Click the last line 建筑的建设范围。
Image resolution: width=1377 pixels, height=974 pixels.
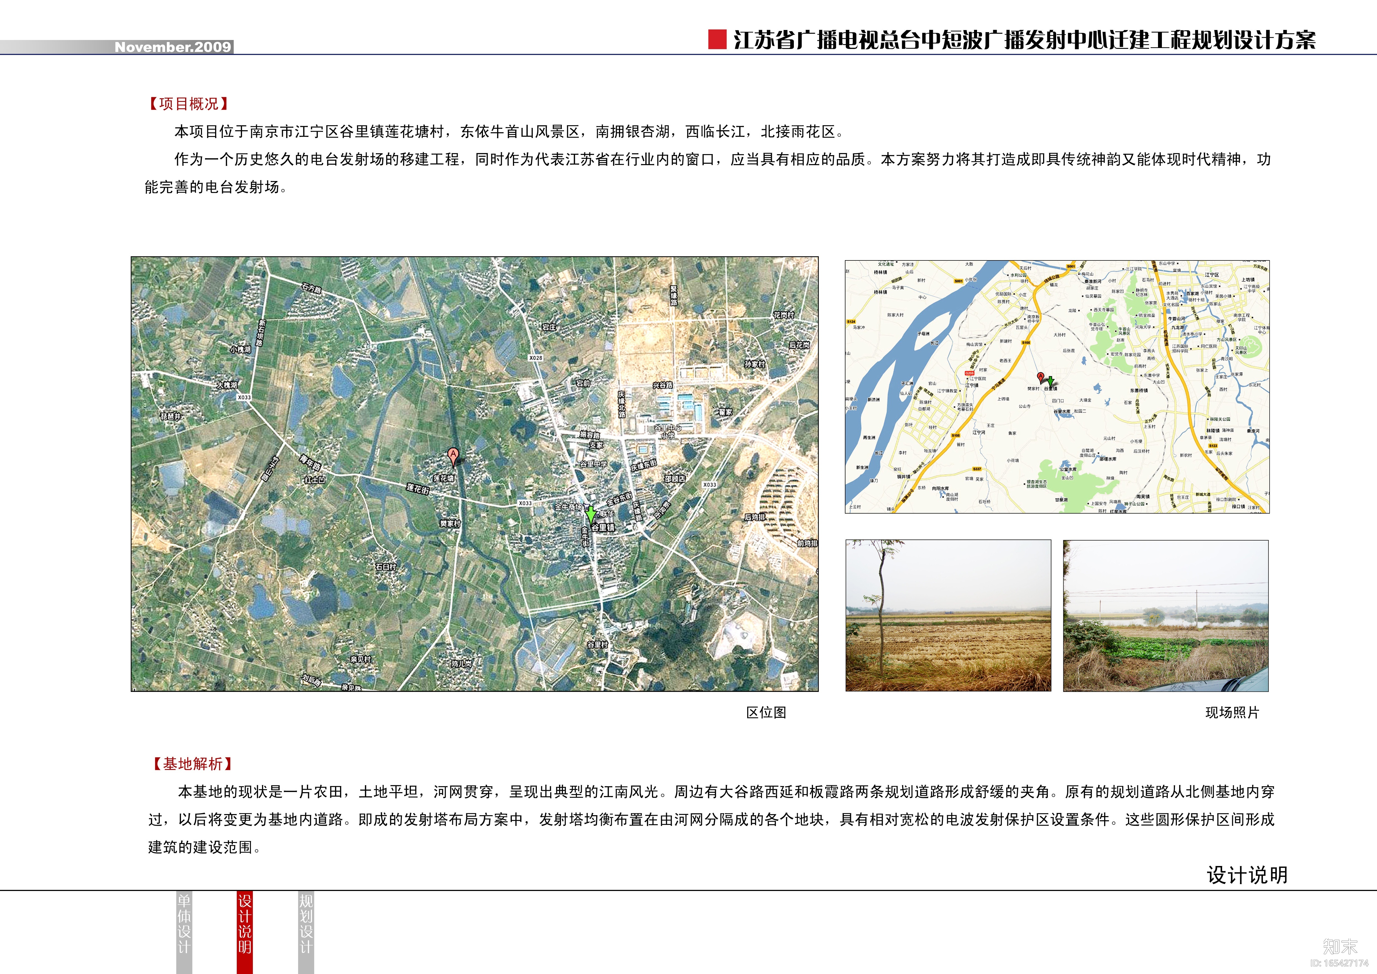click(x=205, y=847)
